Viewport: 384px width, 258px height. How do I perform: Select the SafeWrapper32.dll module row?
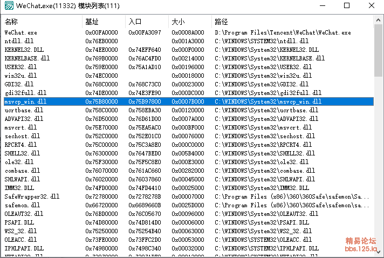[189, 196]
